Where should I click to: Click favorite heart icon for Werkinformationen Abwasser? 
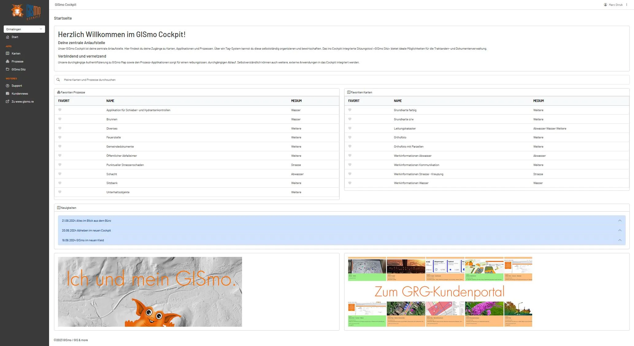pos(350,155)
